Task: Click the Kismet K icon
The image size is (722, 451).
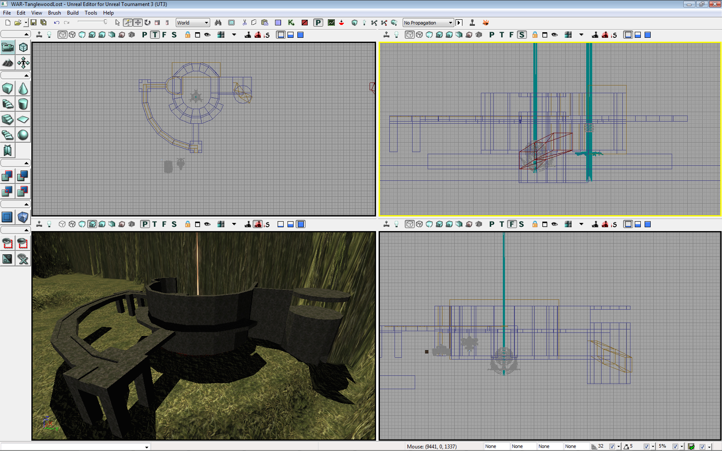Action: pos(291,23)
